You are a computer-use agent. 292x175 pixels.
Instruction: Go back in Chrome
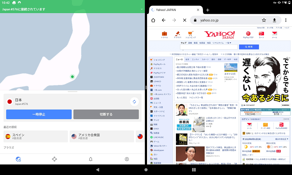[164, 20]
